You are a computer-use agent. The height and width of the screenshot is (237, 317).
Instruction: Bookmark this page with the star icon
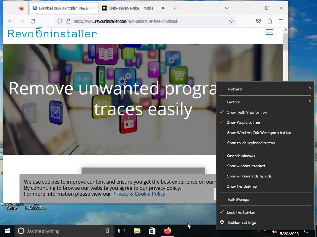pos(232,21)
